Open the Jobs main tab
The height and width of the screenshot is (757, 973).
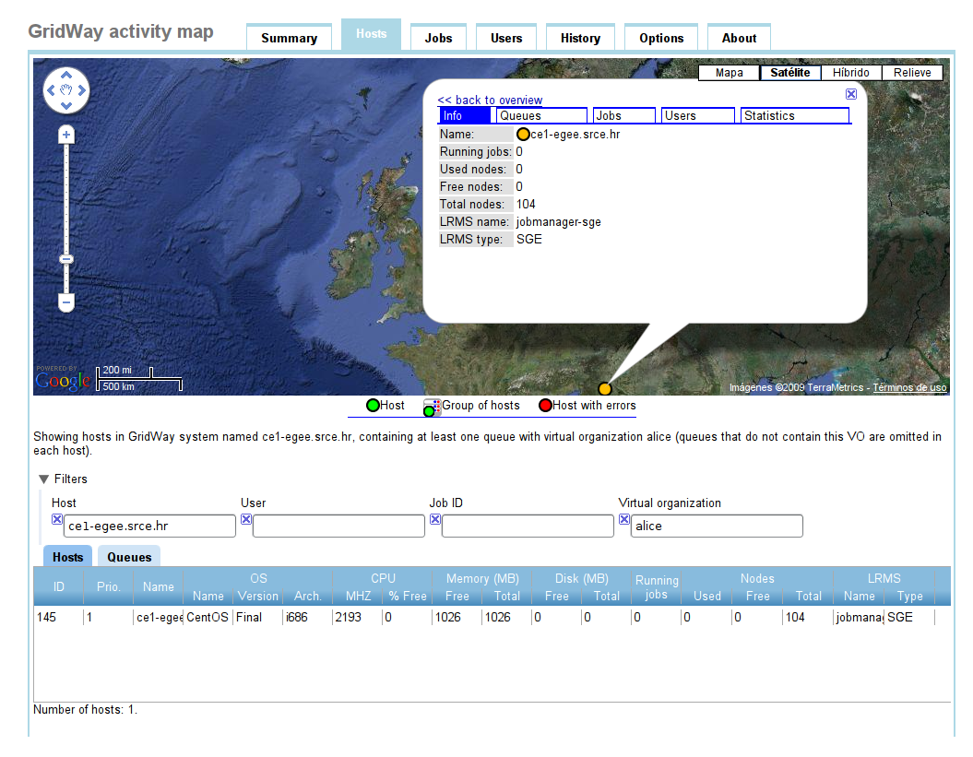point(438,38)
